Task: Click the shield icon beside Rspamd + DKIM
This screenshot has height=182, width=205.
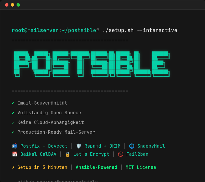Action: (x=79, y=146)
